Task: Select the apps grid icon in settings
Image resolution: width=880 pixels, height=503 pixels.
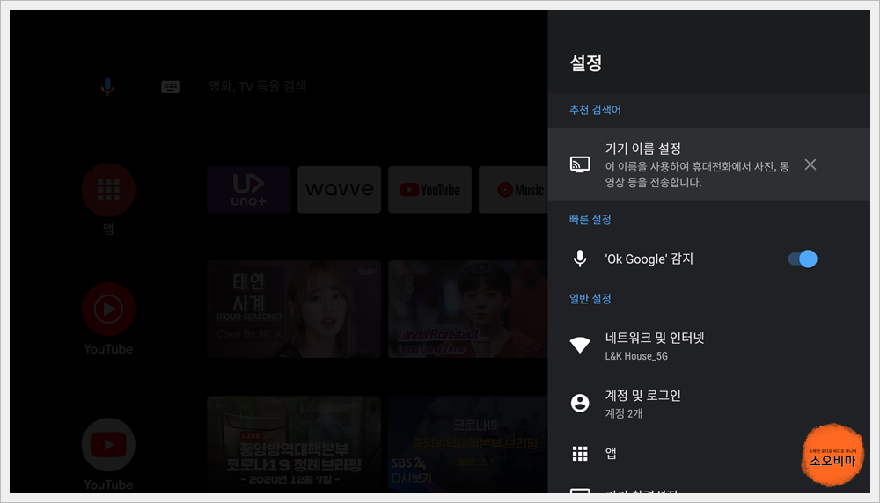Action: (580, 453)
